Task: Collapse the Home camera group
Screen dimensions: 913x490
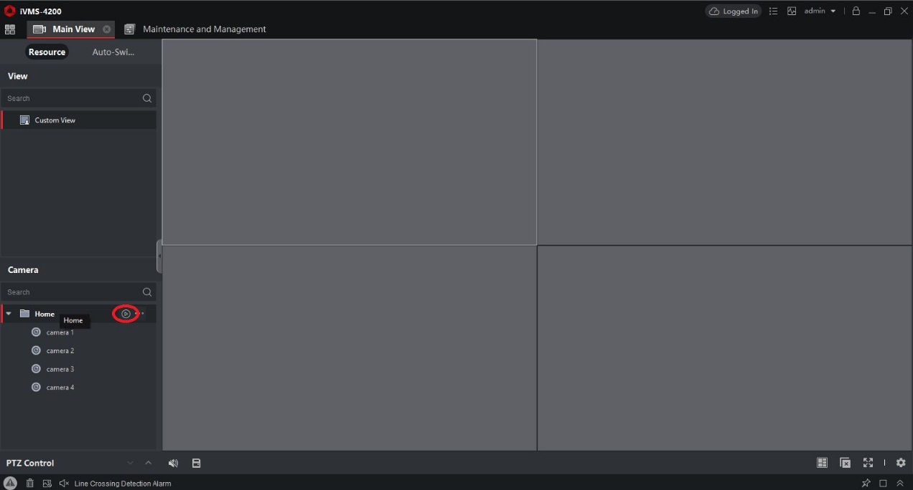Action: (x=9, y=314)
